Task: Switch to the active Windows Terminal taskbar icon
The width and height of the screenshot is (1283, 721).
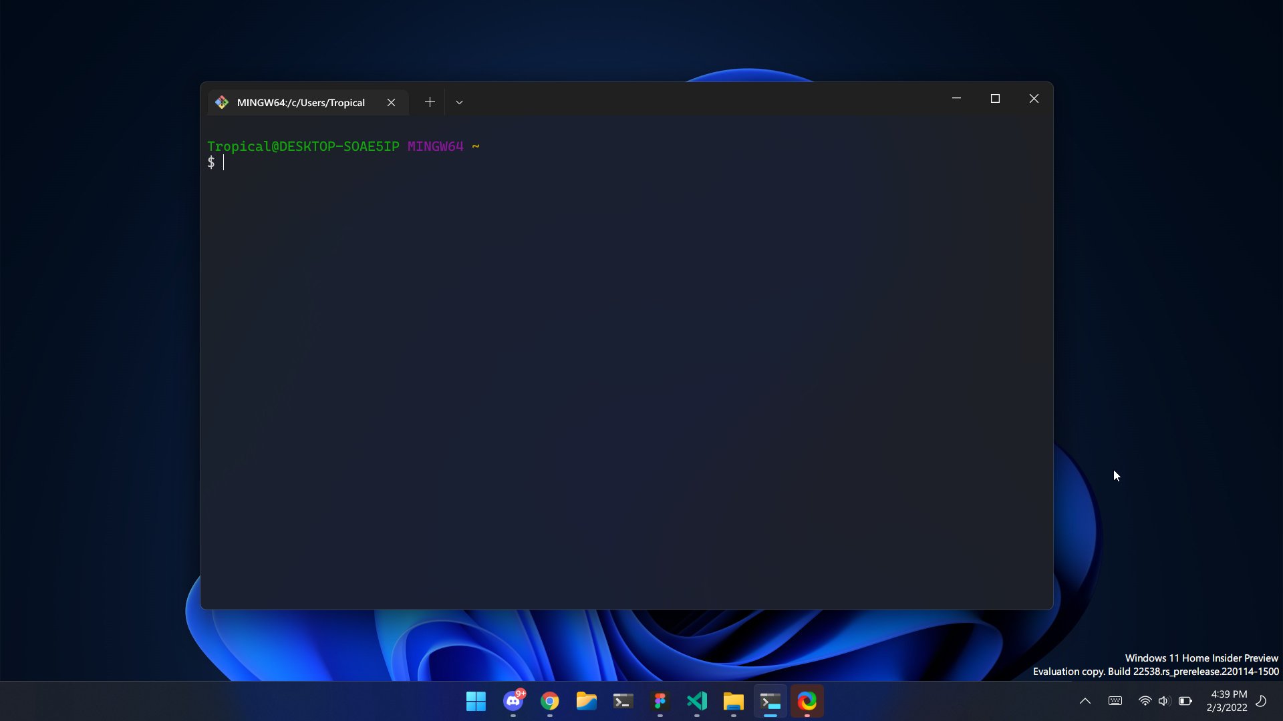Action: coord(770,702)
